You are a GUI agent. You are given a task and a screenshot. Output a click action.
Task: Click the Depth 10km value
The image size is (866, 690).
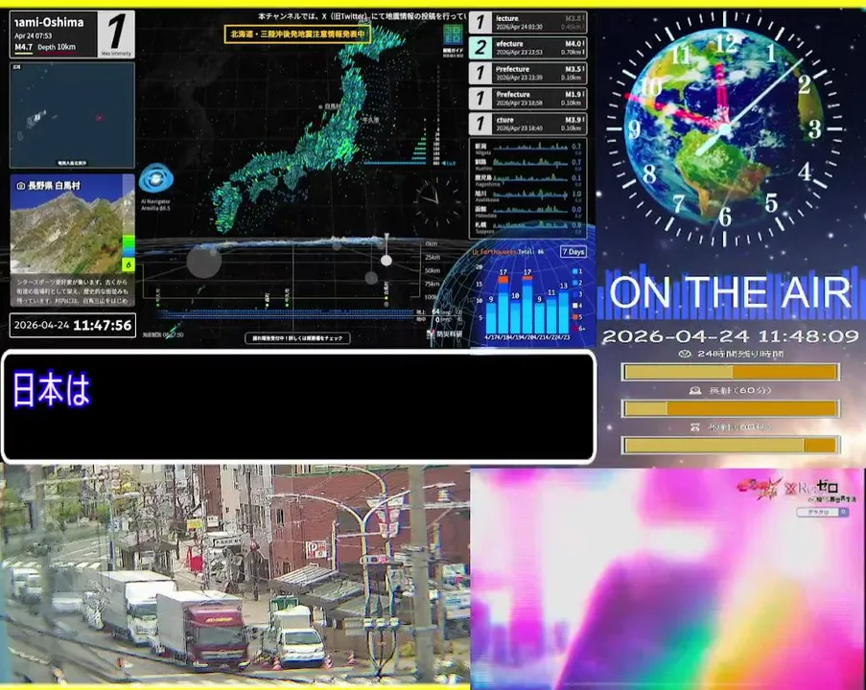[x=57, y=47]
